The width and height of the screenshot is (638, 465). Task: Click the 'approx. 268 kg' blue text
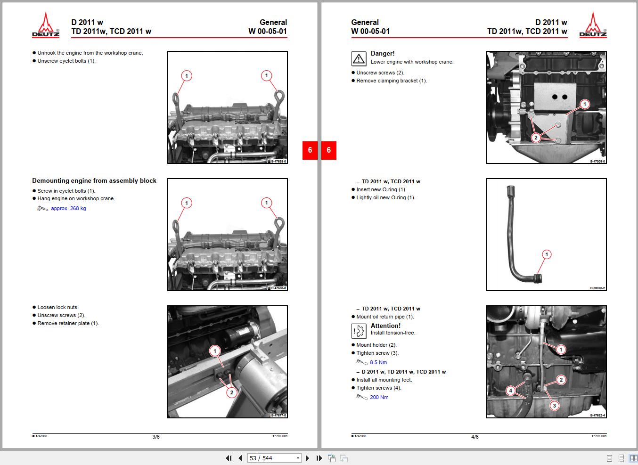[68, 208]
